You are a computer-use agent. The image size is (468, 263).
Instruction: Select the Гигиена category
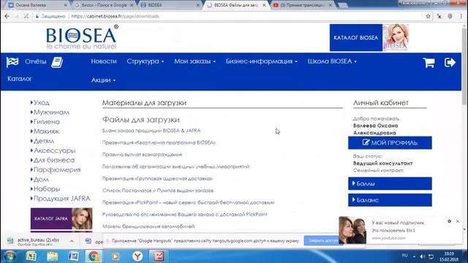[x=47, y=122]
